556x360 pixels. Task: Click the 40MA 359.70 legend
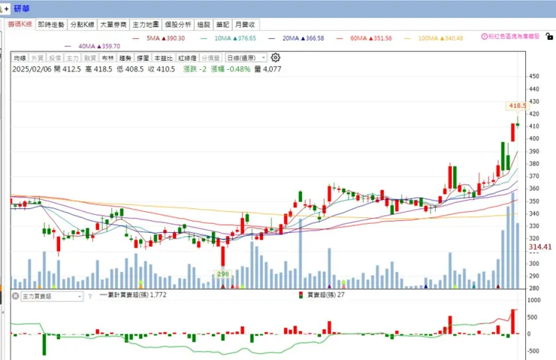click(92, 46)
